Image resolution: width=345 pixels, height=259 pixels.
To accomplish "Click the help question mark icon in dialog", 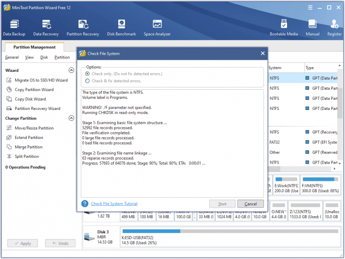I will [x=85, y=204].
